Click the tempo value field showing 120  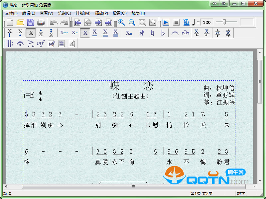(x=207, y=22)
